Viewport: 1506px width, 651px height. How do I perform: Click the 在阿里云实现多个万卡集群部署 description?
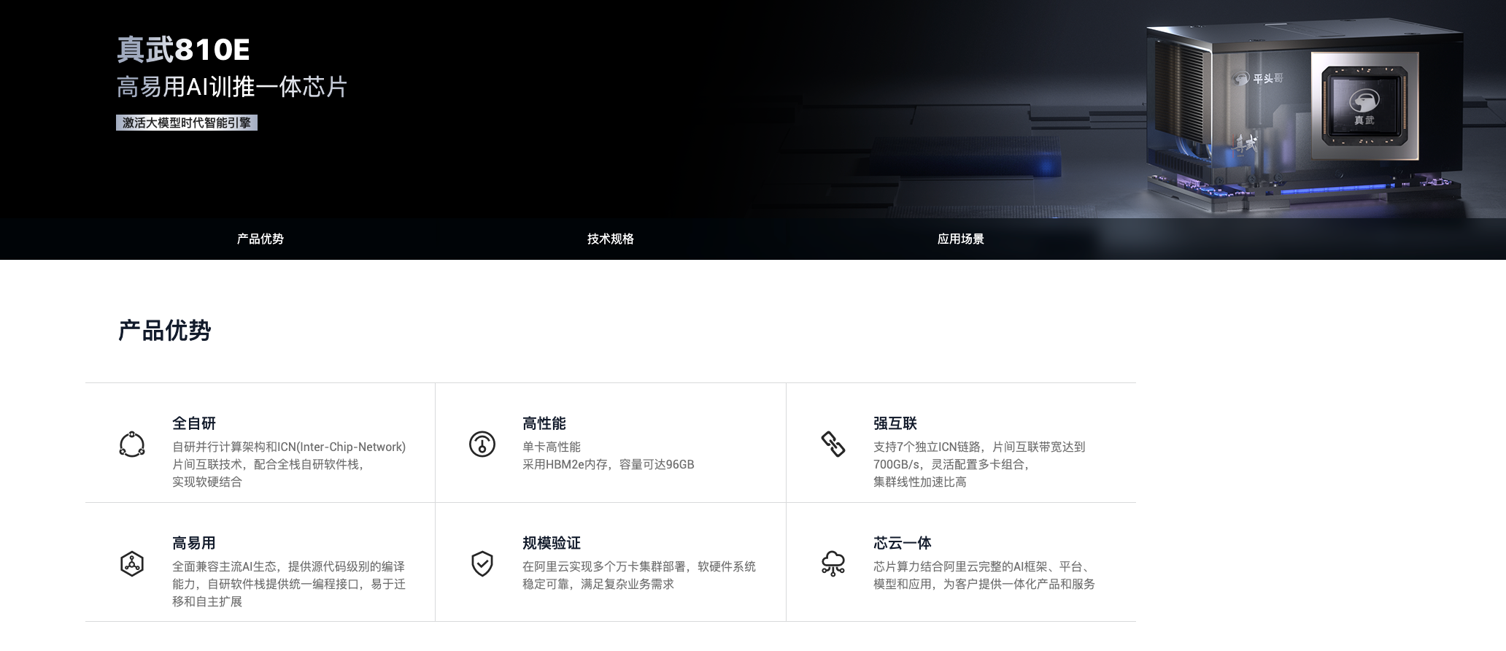coord(639,575)
